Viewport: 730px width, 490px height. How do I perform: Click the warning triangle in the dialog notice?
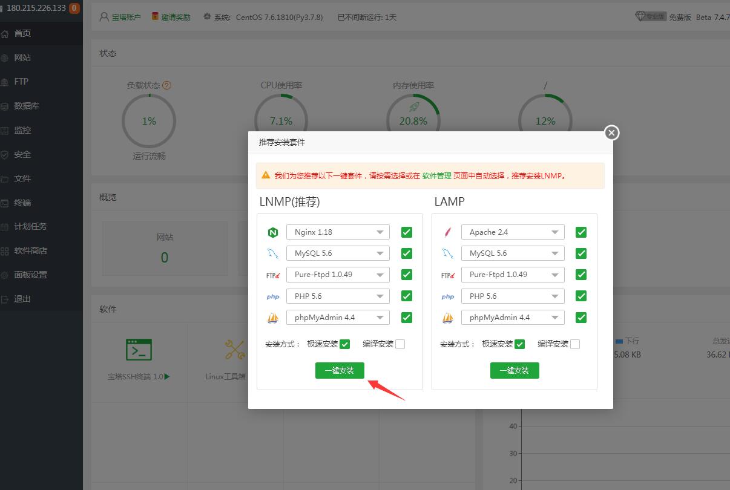266,175
